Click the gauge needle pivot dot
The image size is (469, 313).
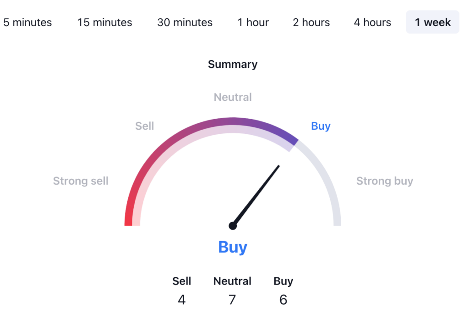pos(233,225)
